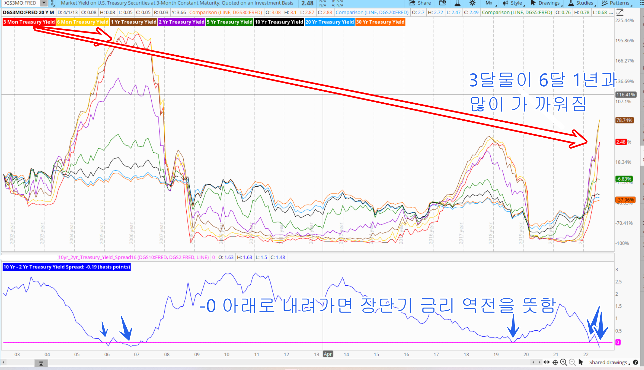The height and width of the screenshot is (370, 644).
Task: Select the pointer cursor tool icon
Action: click(581, 362)
